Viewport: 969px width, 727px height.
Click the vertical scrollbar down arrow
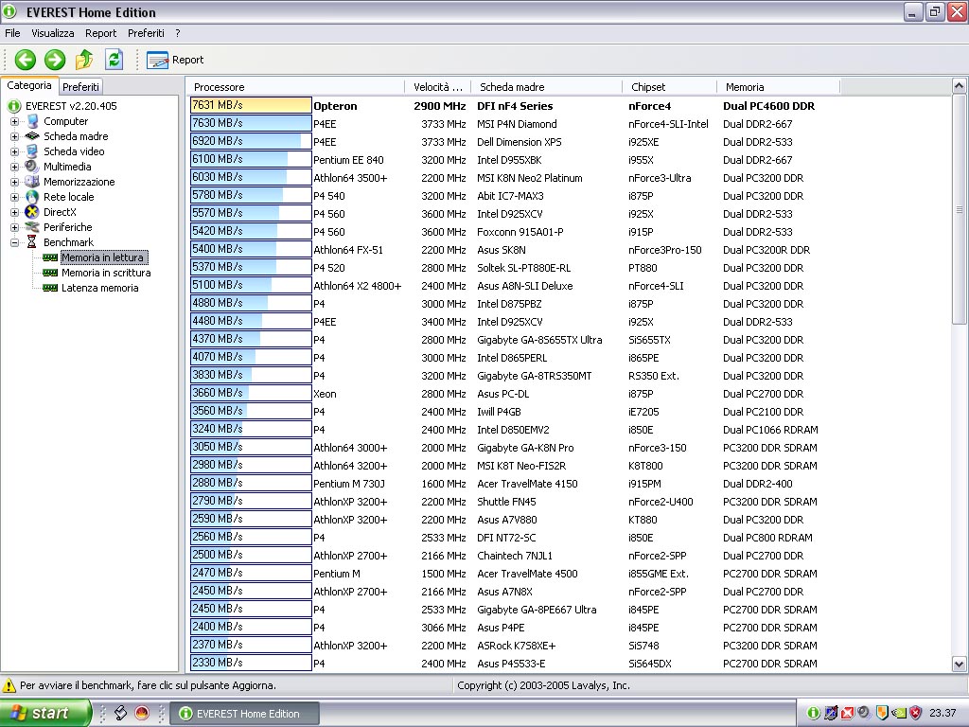959,665
